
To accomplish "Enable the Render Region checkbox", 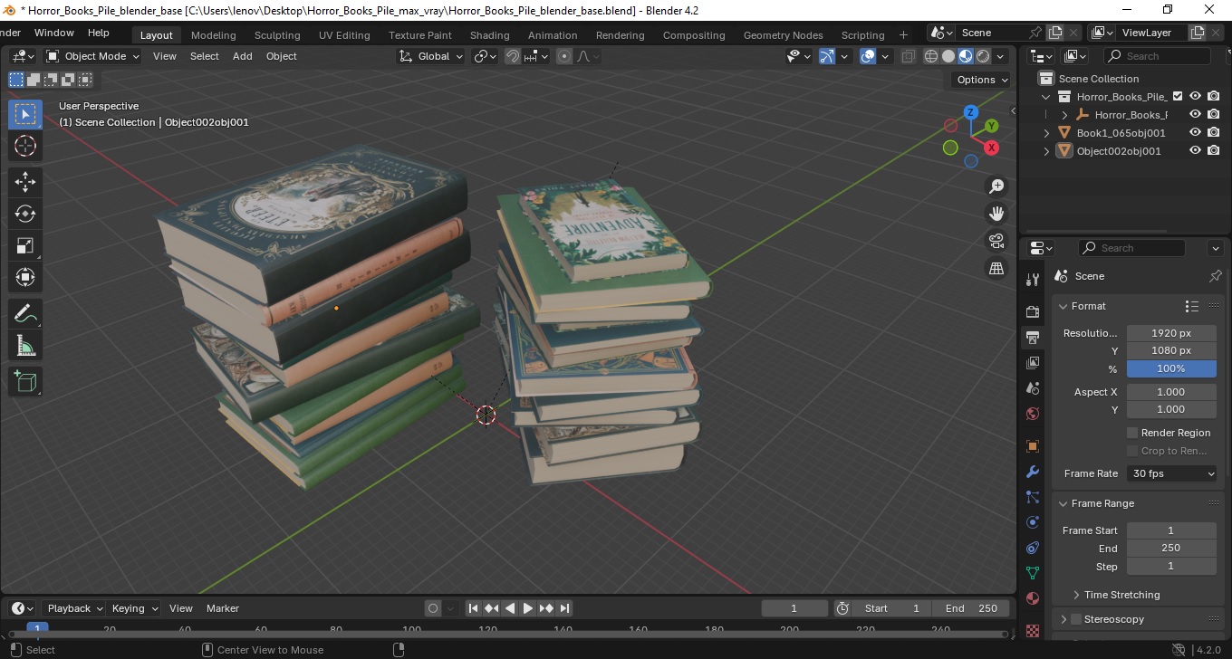I will click(x=1132, y=433).
